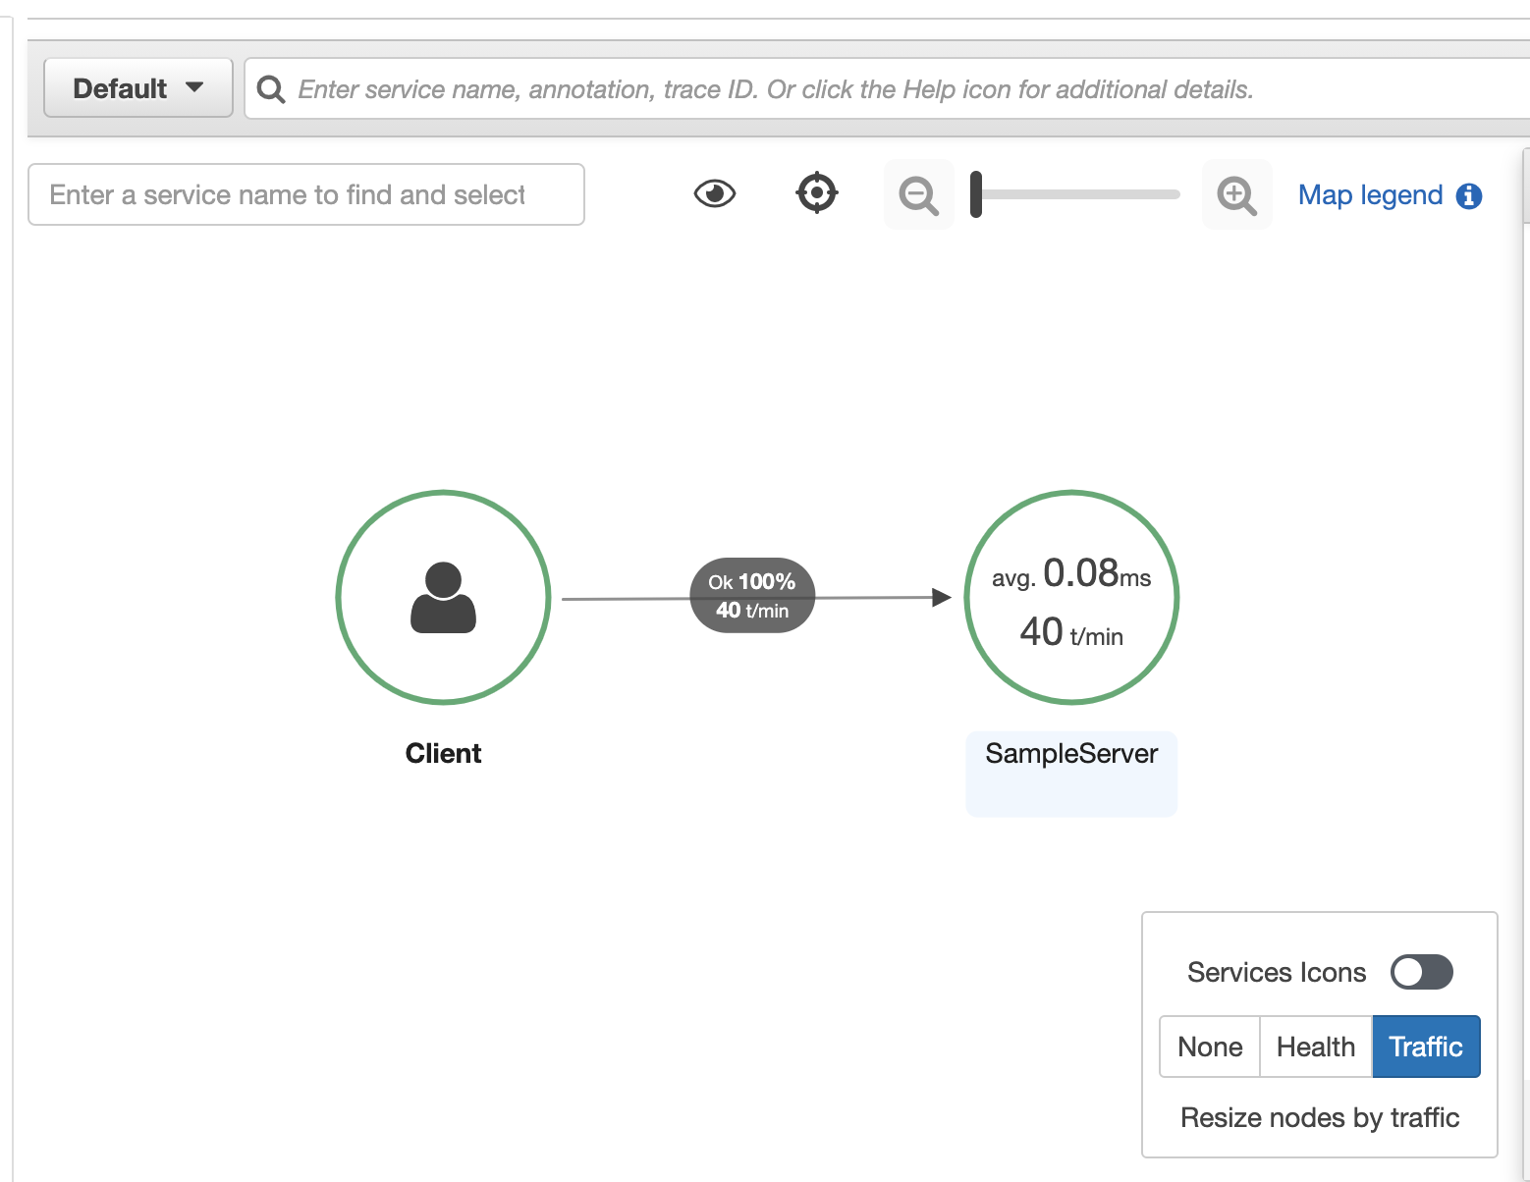Screen dimensions: 1530x1182
Task: Toggle the Services Icons switch
Action: pyautogui.click(x=1421, y=972)
